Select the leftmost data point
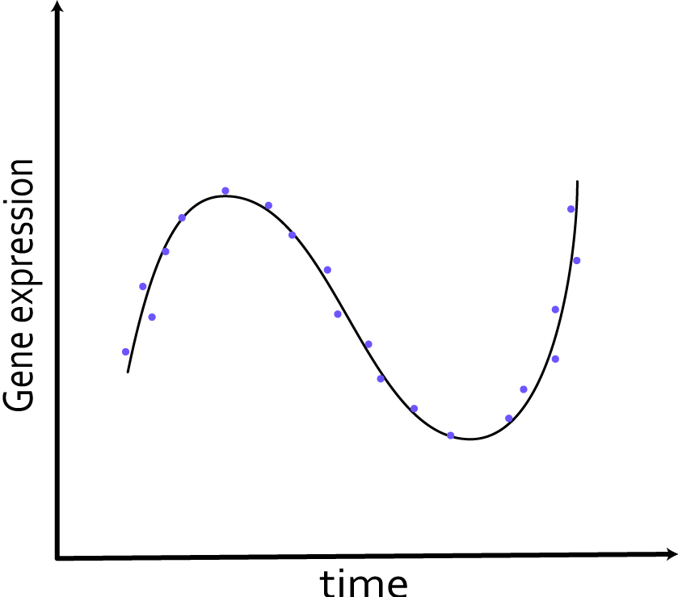 pyautogui.click(x=126, y=351)
